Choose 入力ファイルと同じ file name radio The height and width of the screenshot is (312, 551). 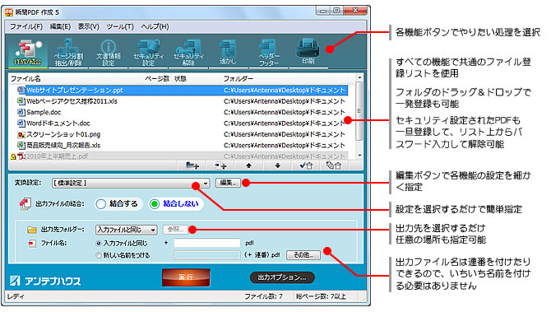(99, 243)
